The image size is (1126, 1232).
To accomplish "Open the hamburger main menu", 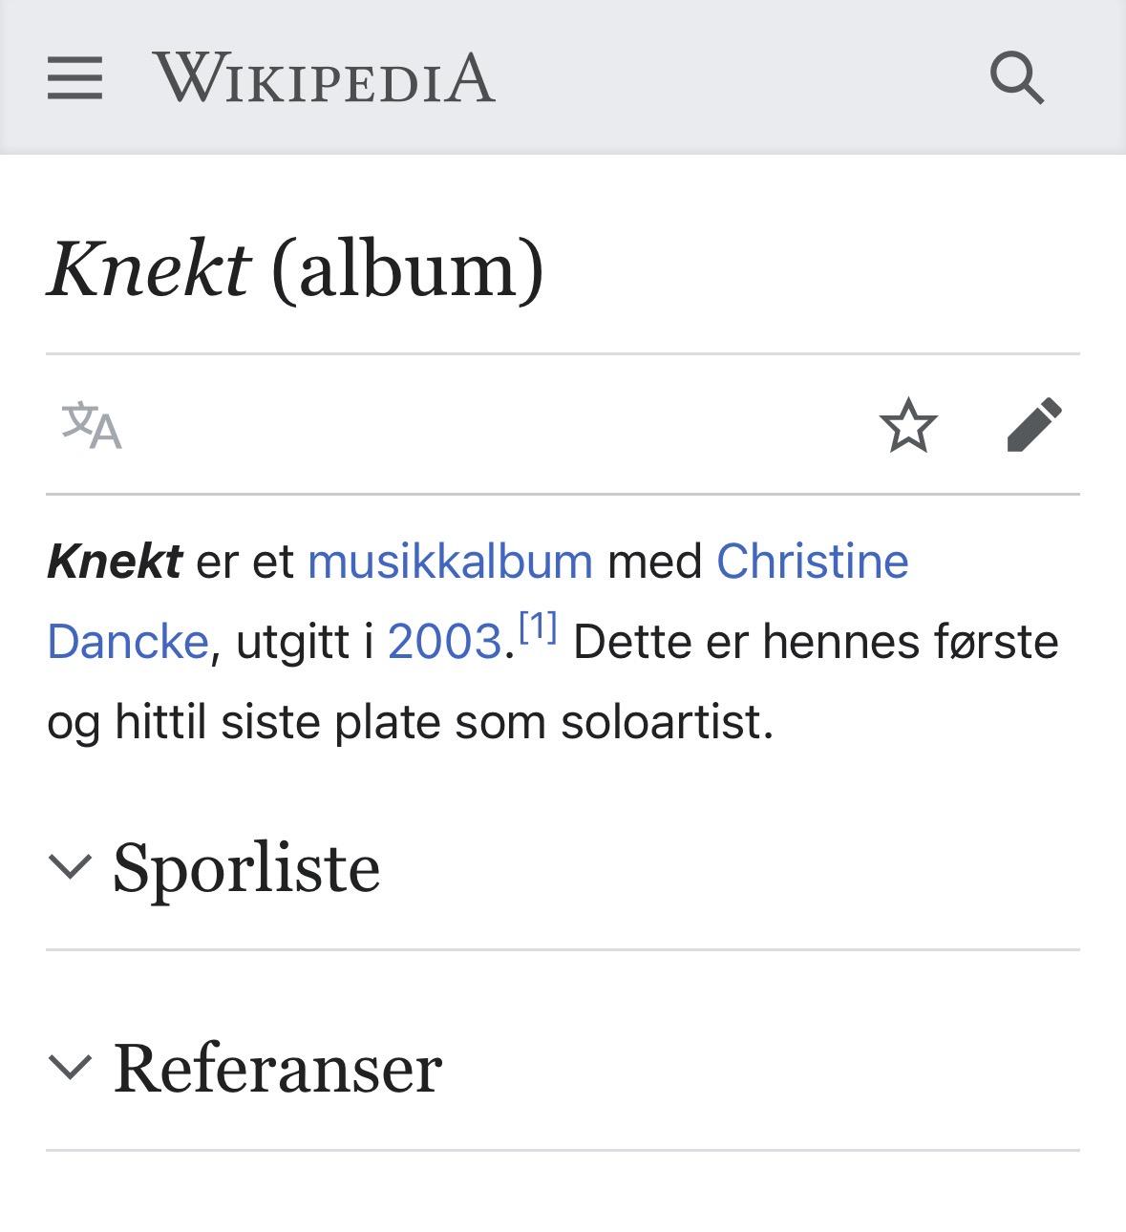I will point(74,77).
